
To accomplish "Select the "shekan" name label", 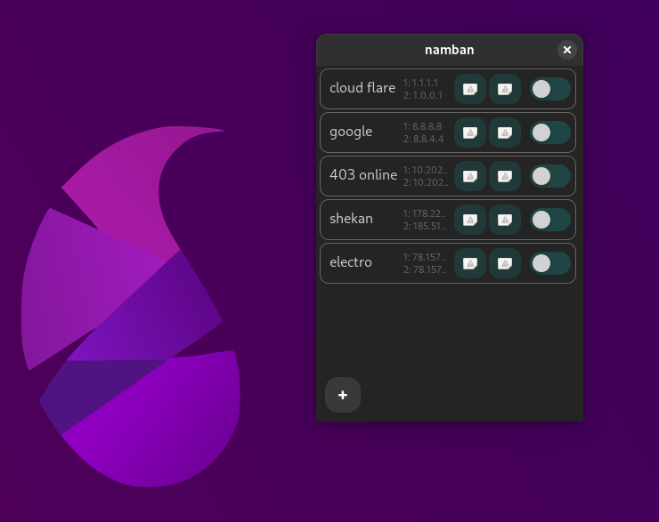I will 351,219.
